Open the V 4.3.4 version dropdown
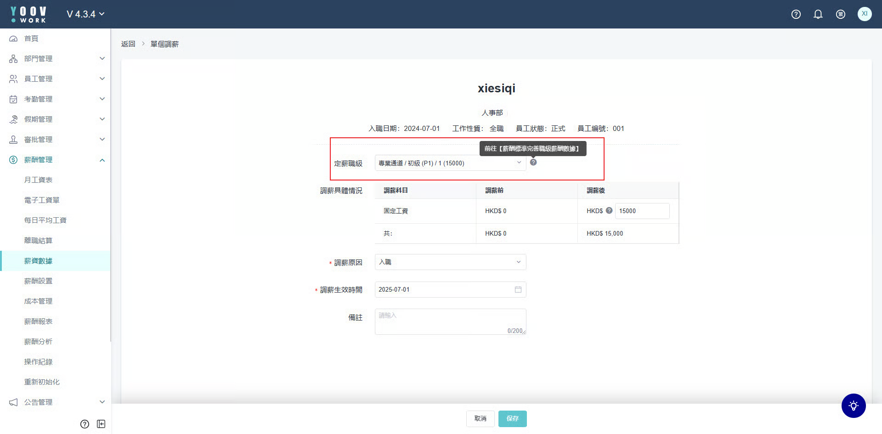 tap(85, 14)
